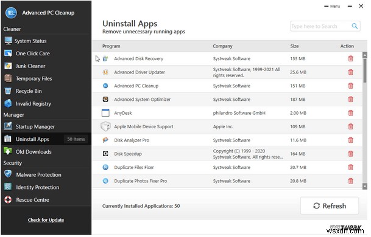Open System Status in the sidebar
This screenshot has width=371, height=237.
pyautogui.click(x=46, y=41)
